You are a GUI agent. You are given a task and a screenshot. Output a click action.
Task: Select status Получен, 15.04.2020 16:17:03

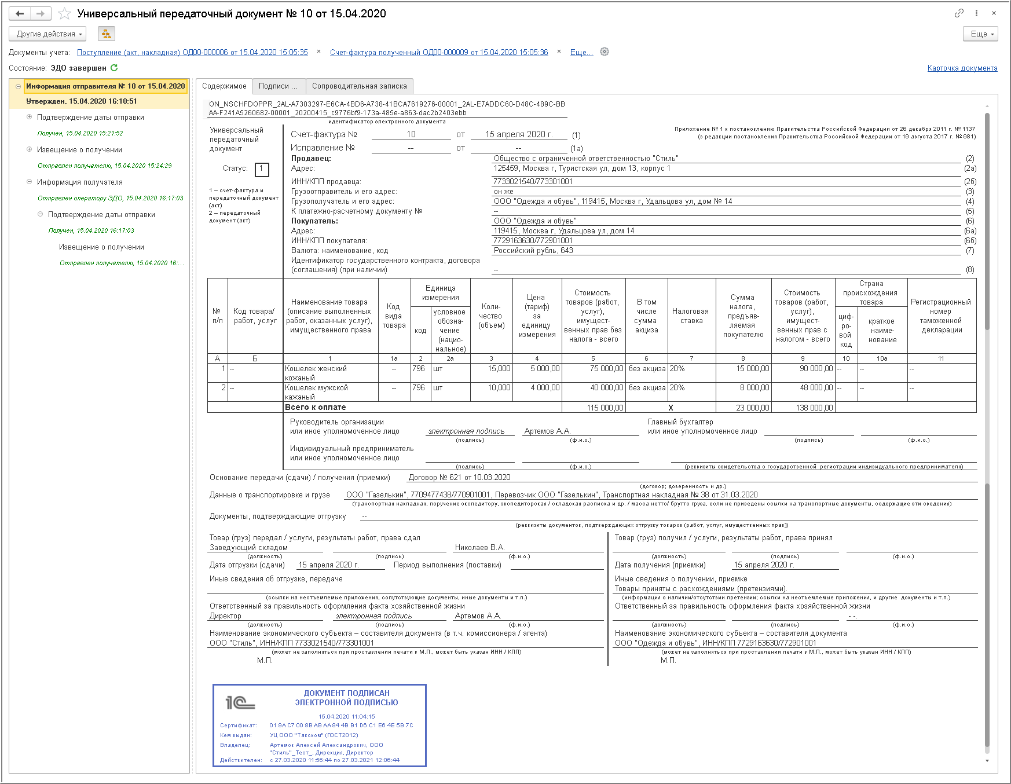(91, 230)
